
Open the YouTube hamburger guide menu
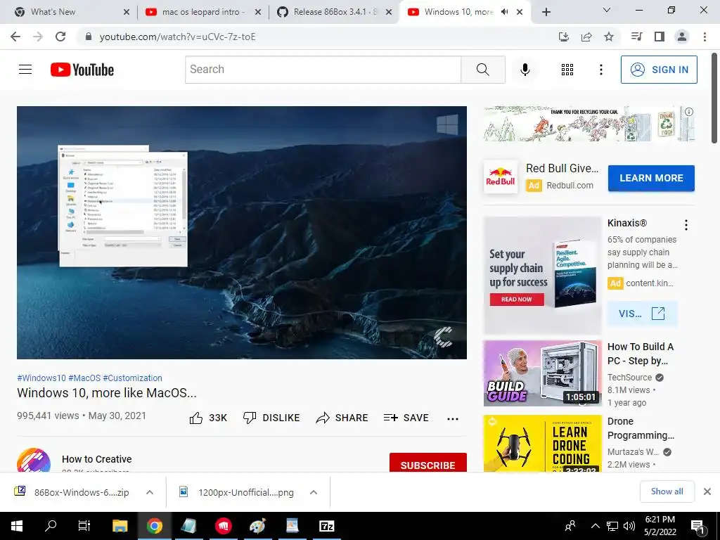click(25, 70)
